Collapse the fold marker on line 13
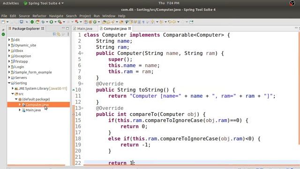 pyautogui.click(x=82, y=108)
